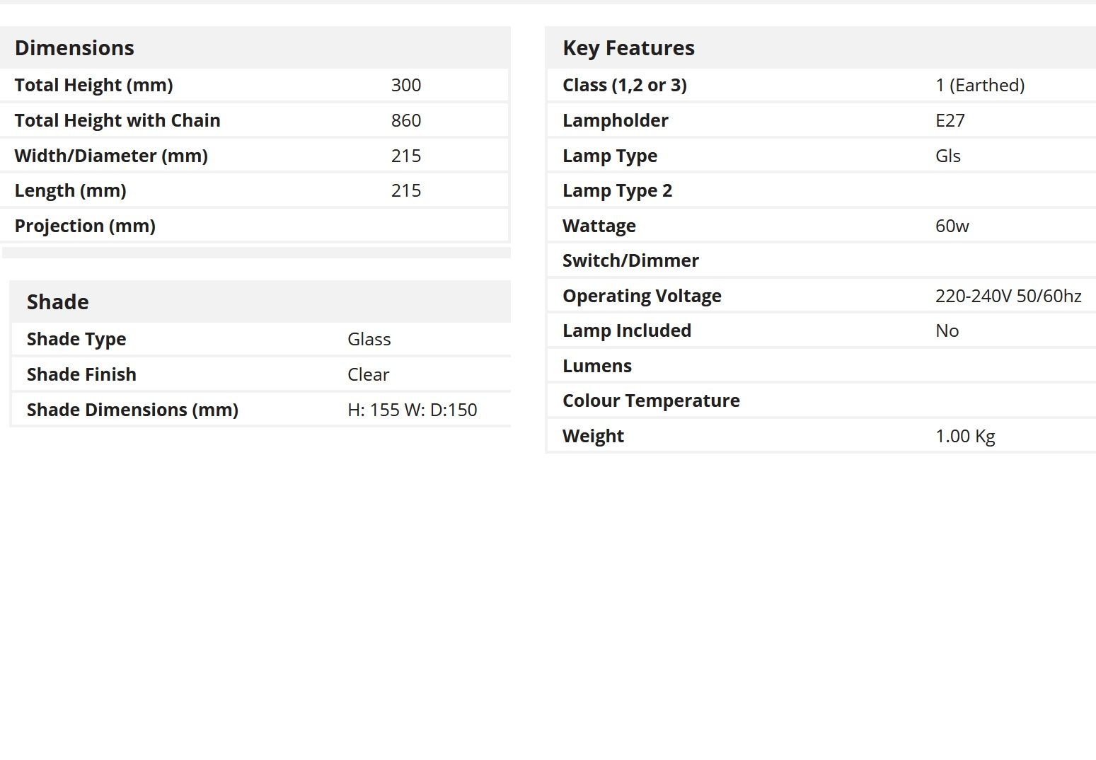Select the Lamp Included No value
Image resolution: width=1096 pixels, height=760 pixels.
[947, 330]
